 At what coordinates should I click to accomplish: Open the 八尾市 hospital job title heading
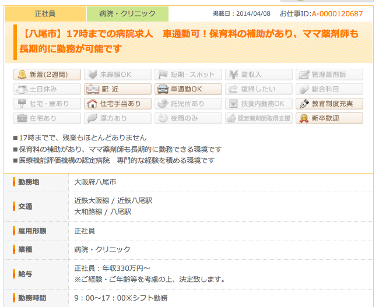click(189, 41)
